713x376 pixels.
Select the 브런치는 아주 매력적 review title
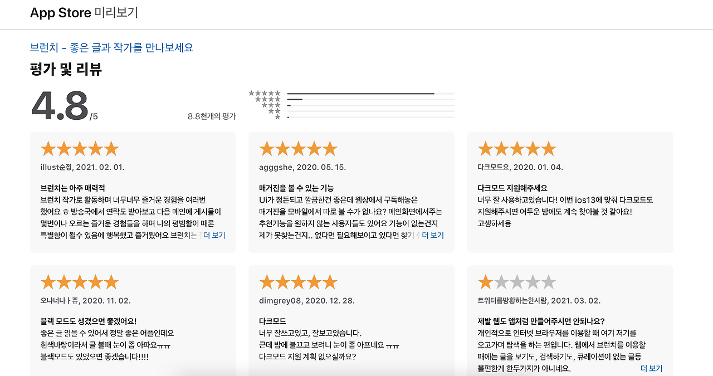(x=73, y=188)
